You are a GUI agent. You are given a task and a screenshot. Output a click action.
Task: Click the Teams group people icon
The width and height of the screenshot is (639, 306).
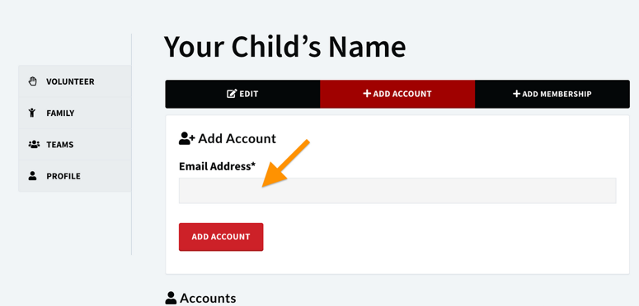click(x=34, y=144)
